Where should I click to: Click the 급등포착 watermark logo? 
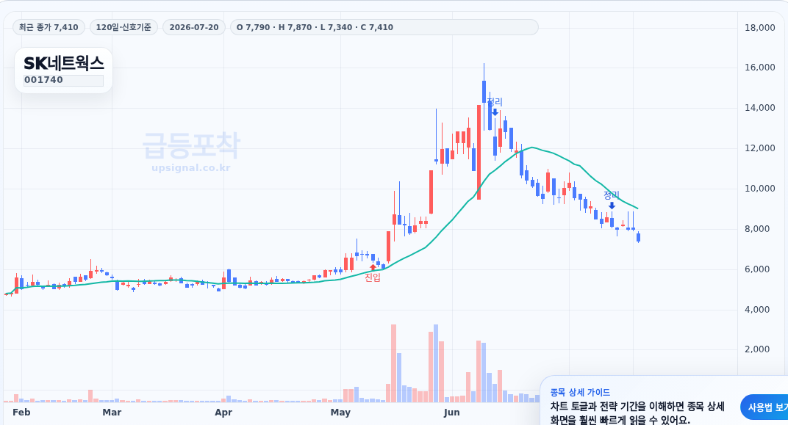click(x=191, y=145)
